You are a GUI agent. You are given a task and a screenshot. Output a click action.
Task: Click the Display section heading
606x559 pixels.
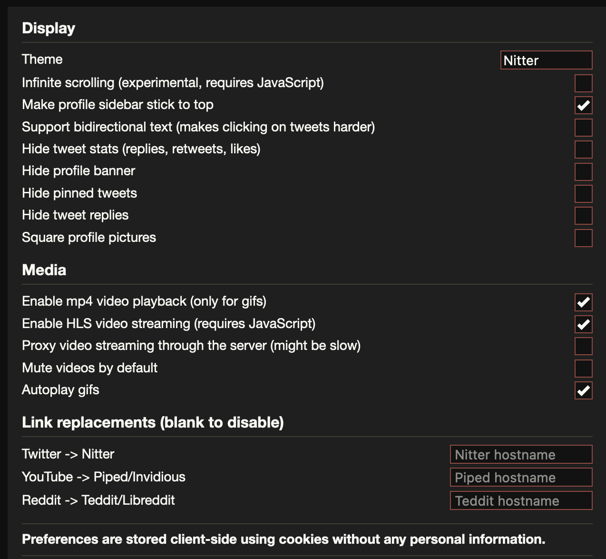point(48,28)
